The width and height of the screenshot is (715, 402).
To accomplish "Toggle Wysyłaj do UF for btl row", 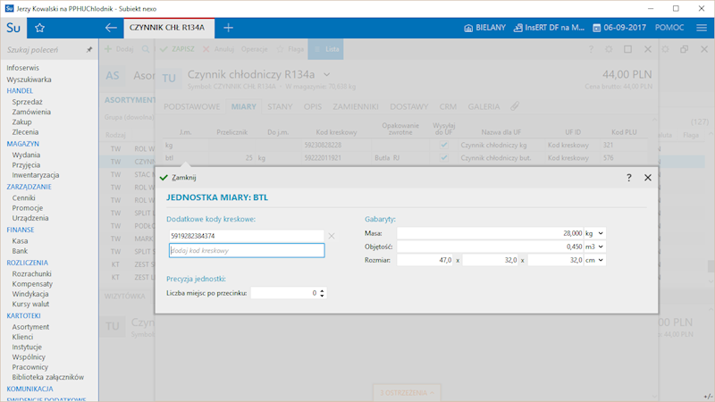I will (443, 158).
